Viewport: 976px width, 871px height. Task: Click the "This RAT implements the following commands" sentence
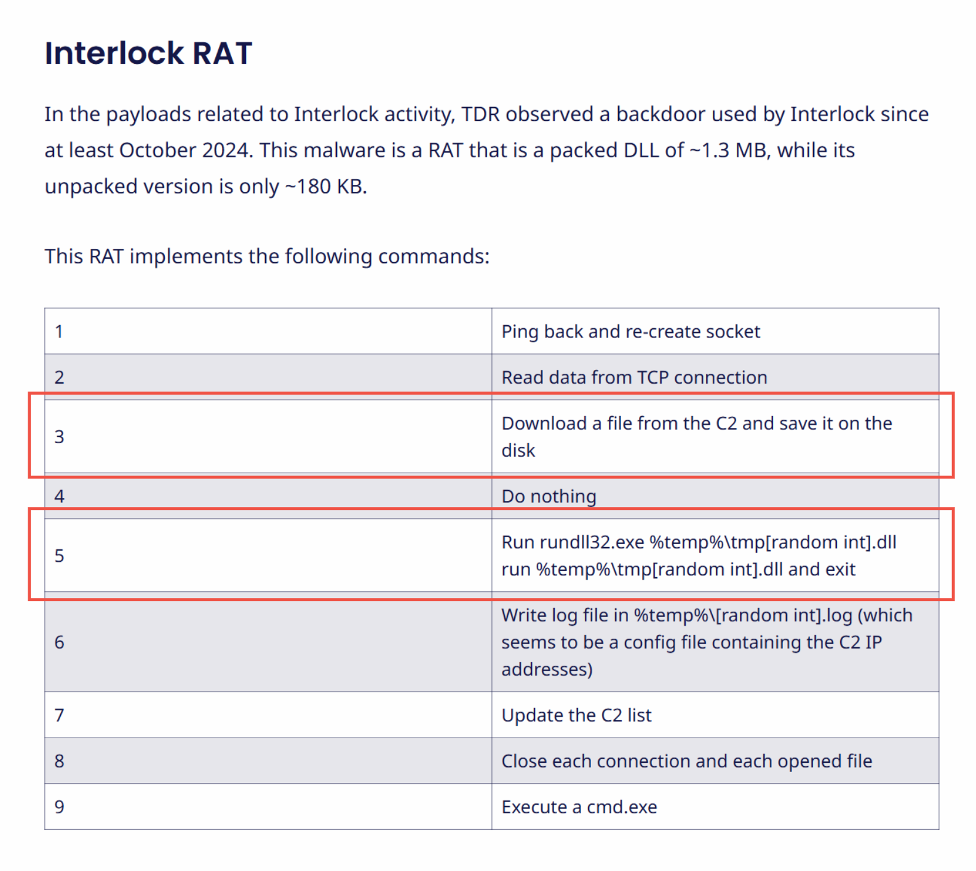pos(267,256)
